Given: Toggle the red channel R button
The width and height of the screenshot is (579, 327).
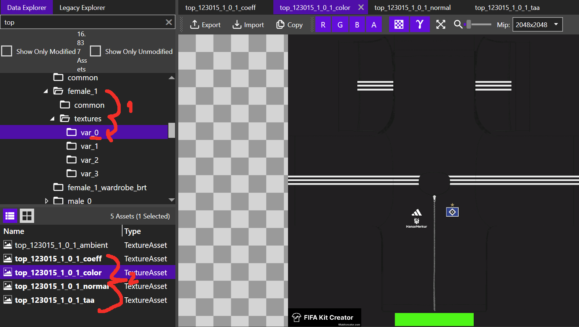Looking at the screenshot, I should tap(323, 25).
